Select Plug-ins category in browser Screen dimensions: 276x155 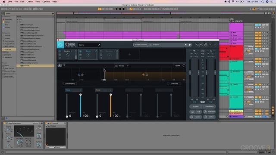(x=8, y=50)
